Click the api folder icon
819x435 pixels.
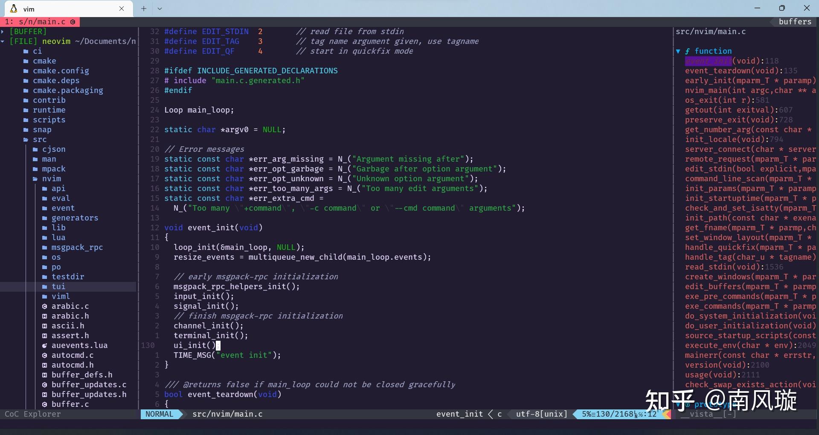pyautogui.click(x=45, y=188)
